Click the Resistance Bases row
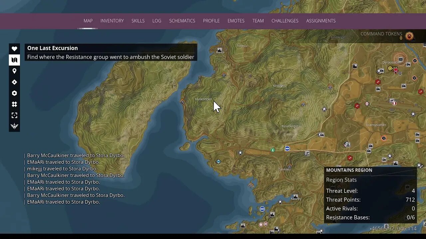Image resolution: width=426 pixels, height=239 pixels. (x=370, y=217)
